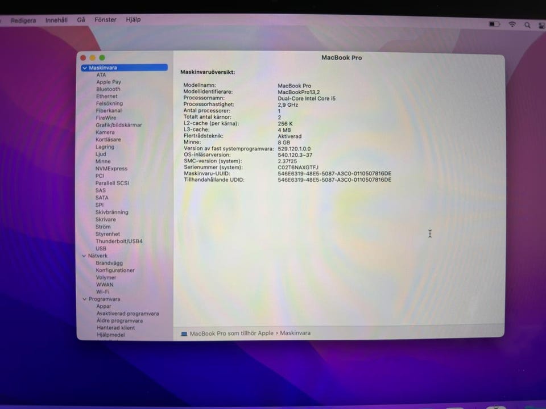
Task: Select Felsökning in the sidebar
Action: point(109,103)
